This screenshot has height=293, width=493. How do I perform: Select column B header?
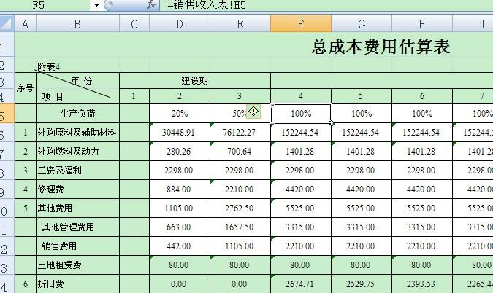coord(77,25)
